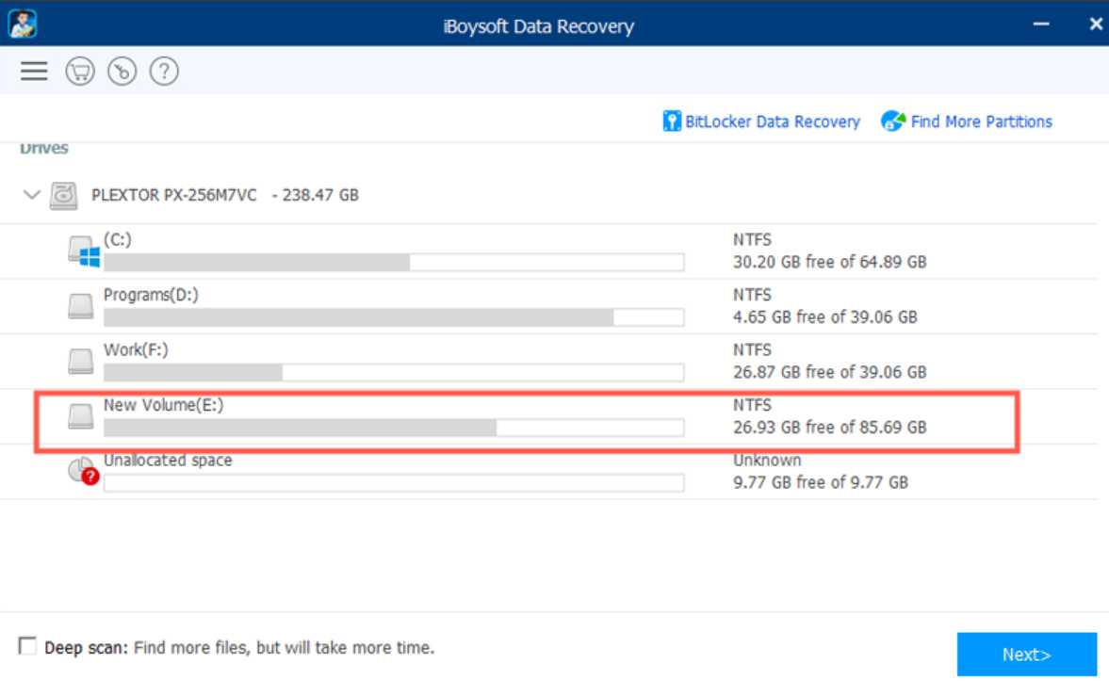Image resolution: width=1109 pixels, height=696 pixels.
Task: Enable the Deep scan checkbox
Action: click(27, 646)
